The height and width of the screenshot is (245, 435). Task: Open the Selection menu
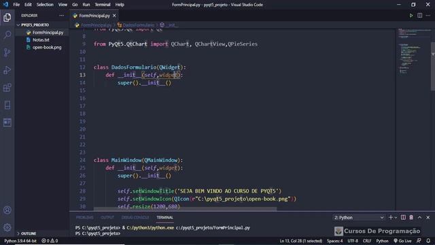tap(45, 5)
